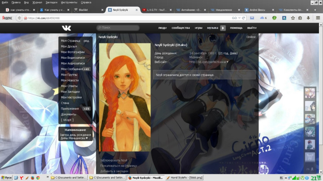
Task: Open first friend avatar in right panel
Action: (x=310, y=93)
